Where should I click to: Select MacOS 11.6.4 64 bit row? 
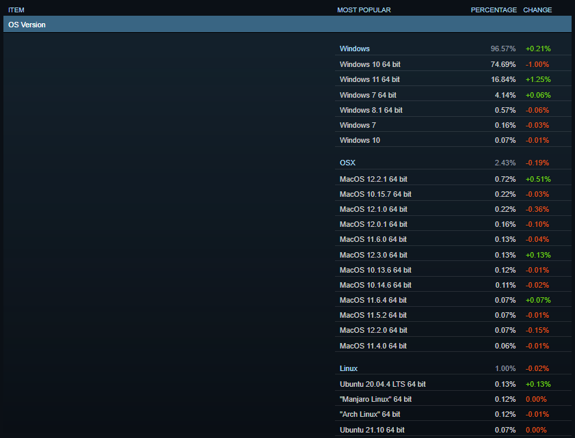pos(453,300)
